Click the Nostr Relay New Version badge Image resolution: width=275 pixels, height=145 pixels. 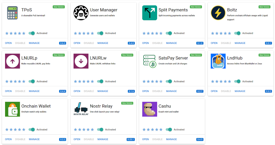pyautogui.click(x=127, y=103)
